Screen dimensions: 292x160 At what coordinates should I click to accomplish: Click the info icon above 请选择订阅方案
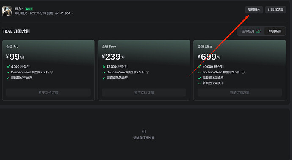[144, 132]
